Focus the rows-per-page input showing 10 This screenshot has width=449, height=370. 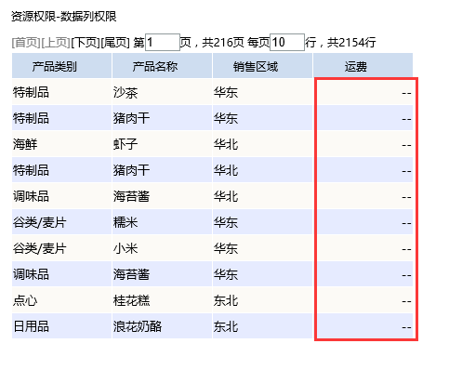[287, 43]
